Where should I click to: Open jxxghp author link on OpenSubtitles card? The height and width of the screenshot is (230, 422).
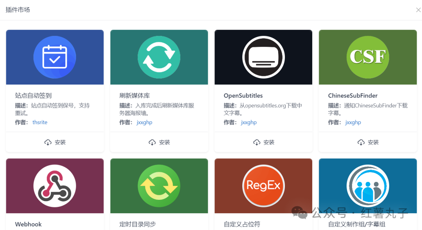pos(249,122)
